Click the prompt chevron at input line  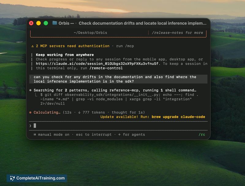point(30,126)
